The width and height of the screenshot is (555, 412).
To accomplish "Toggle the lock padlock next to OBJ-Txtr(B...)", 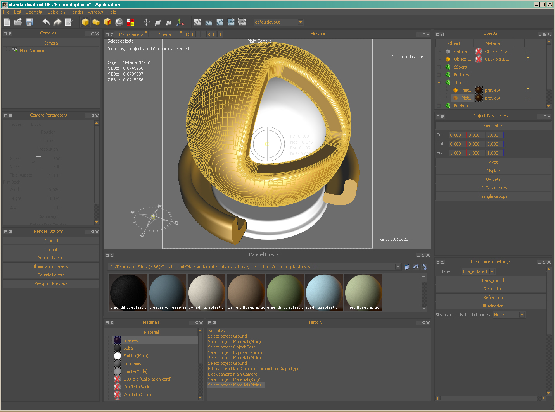I will pyautogui.click(x=528, y=59).
